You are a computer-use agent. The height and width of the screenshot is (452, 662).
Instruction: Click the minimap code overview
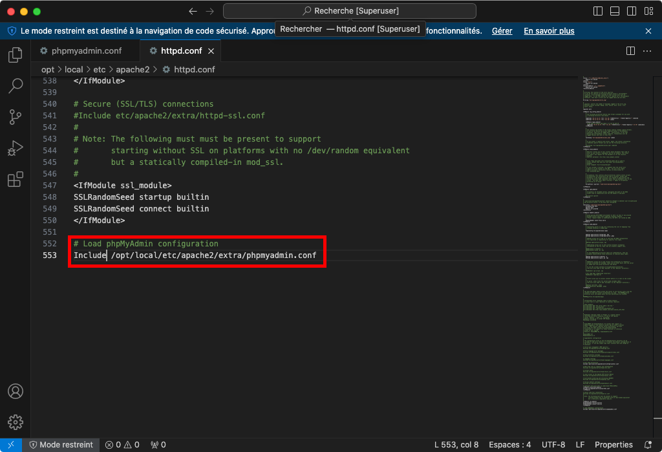[x=619, y=246]
